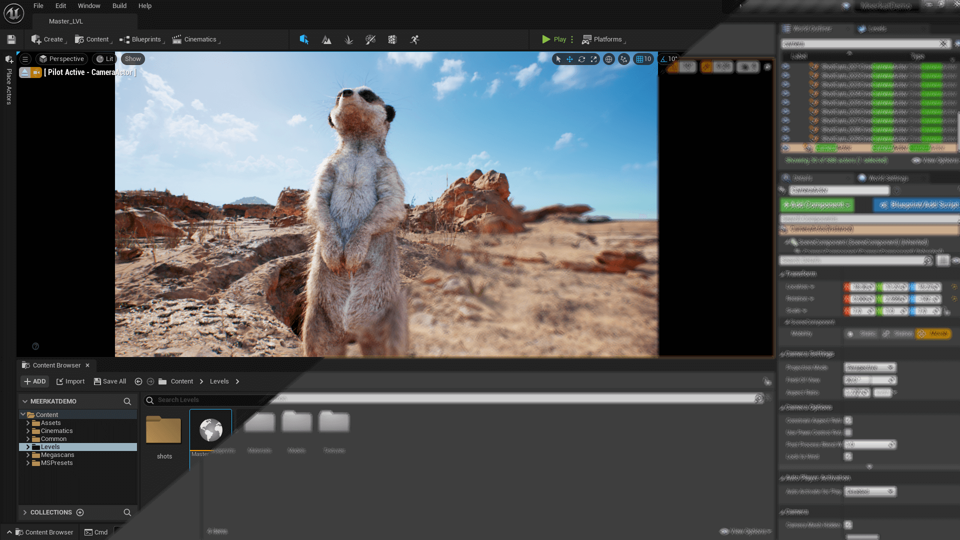
Task: Open the shots folder in Content Browser
Action: pyautogui.click(x=163, y=430)
